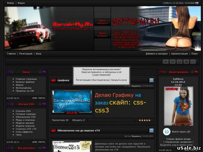The image size is (203, 152).
Task: Click red icon right of Мини-профиль header
Action: point(196,72)
